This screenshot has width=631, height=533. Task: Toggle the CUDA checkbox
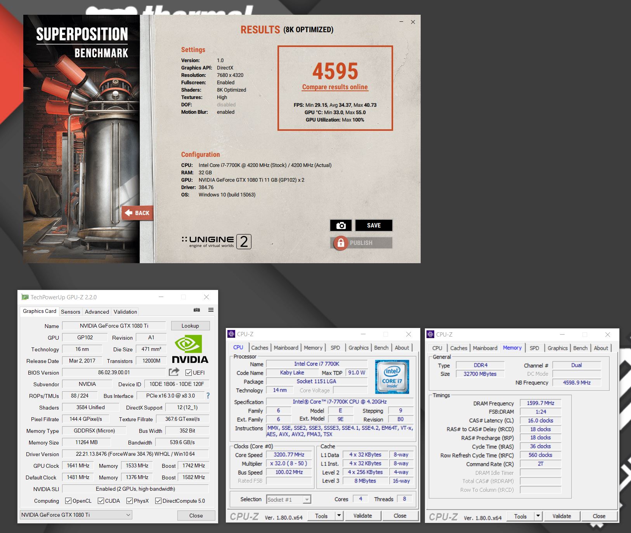[101, 501]
